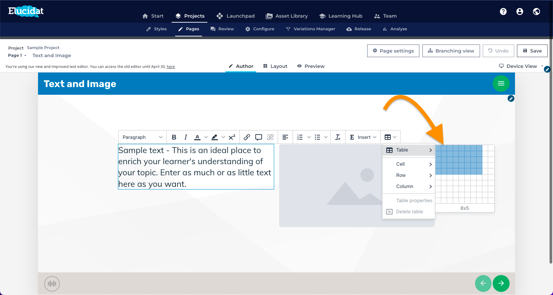Open the Branching view
This screenshot has height=295, width=553.
pos(451,51)
